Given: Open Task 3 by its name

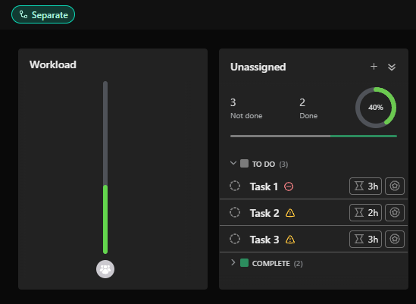Looking at the screenshot, I should pyautogui.click(x=264, y=240).
